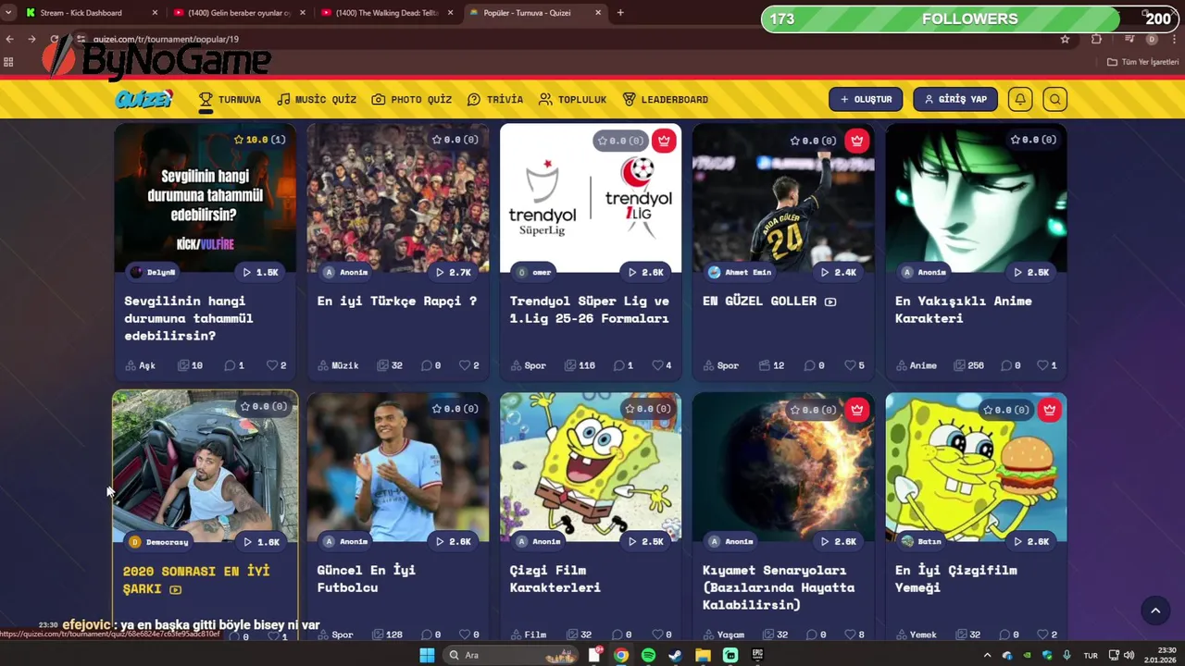Open En İyi Çizgifilm Yemeği title
The height and width of the screenshot is (666, 1185).
coord(956,578)
